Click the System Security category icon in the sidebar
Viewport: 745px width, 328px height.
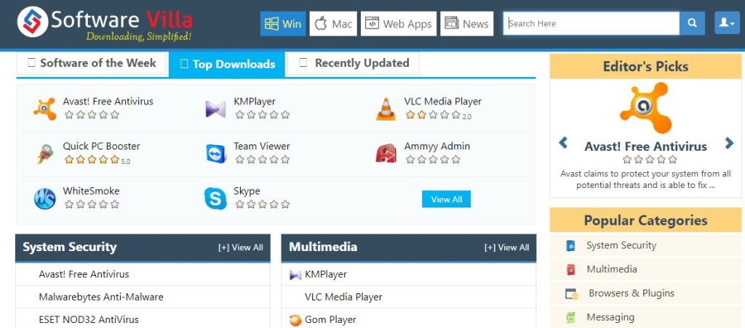(x=570, y=245)
